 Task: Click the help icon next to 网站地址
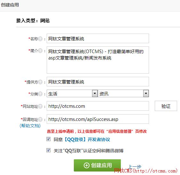(x=40, y=106)
